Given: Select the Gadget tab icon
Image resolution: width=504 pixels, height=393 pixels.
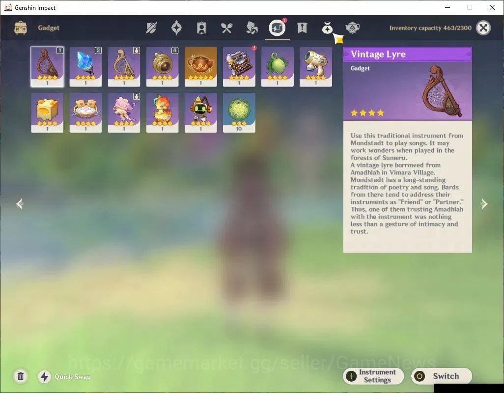Looking at the screenshot, I should [x=277, y=28].
